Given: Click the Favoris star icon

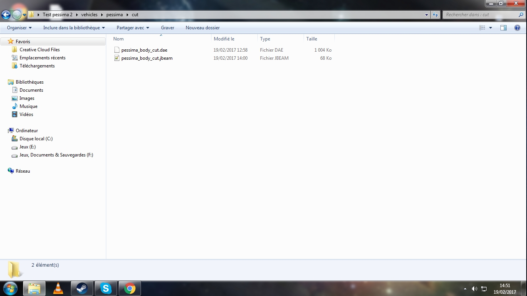Looking at the screenshot, I should 11,42.
